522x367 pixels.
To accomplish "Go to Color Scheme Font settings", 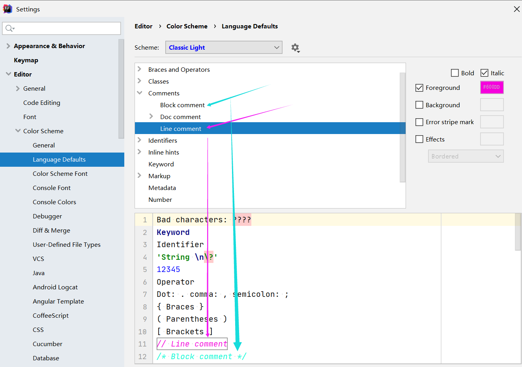I will point(60,174).
